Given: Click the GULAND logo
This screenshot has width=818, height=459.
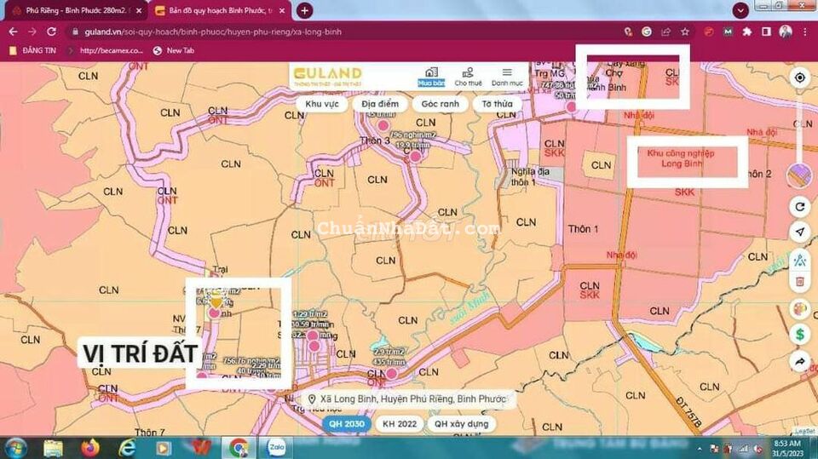Looking at the screenshot, I should pos(327,76).
